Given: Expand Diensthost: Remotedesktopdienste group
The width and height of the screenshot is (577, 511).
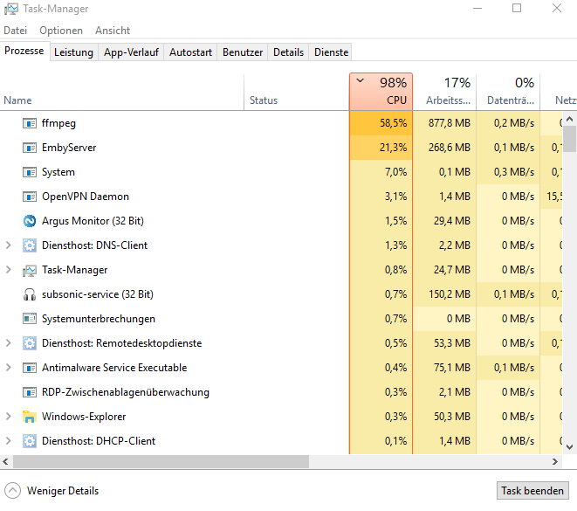Looking at the screenshot, I should [9, 343].
